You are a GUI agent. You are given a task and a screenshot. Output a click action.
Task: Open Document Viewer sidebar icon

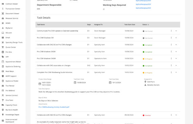click(3, 14)
